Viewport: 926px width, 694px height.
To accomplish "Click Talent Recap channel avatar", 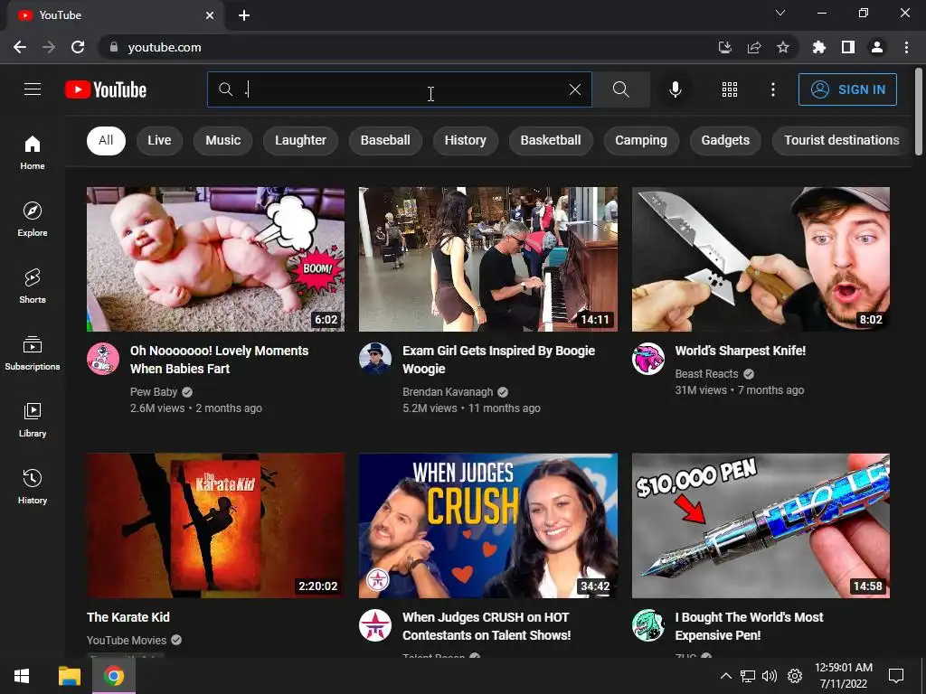I will pyautogui.click(x=375, y=625).
